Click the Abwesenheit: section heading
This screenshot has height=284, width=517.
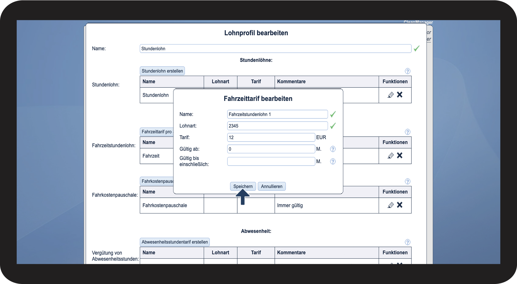pyautogui.click(x=256, y=231)
